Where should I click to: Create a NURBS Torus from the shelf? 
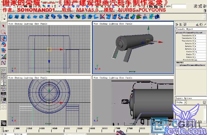41,17
